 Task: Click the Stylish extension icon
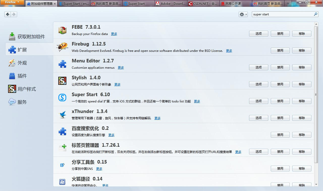(x=62, y=81)
